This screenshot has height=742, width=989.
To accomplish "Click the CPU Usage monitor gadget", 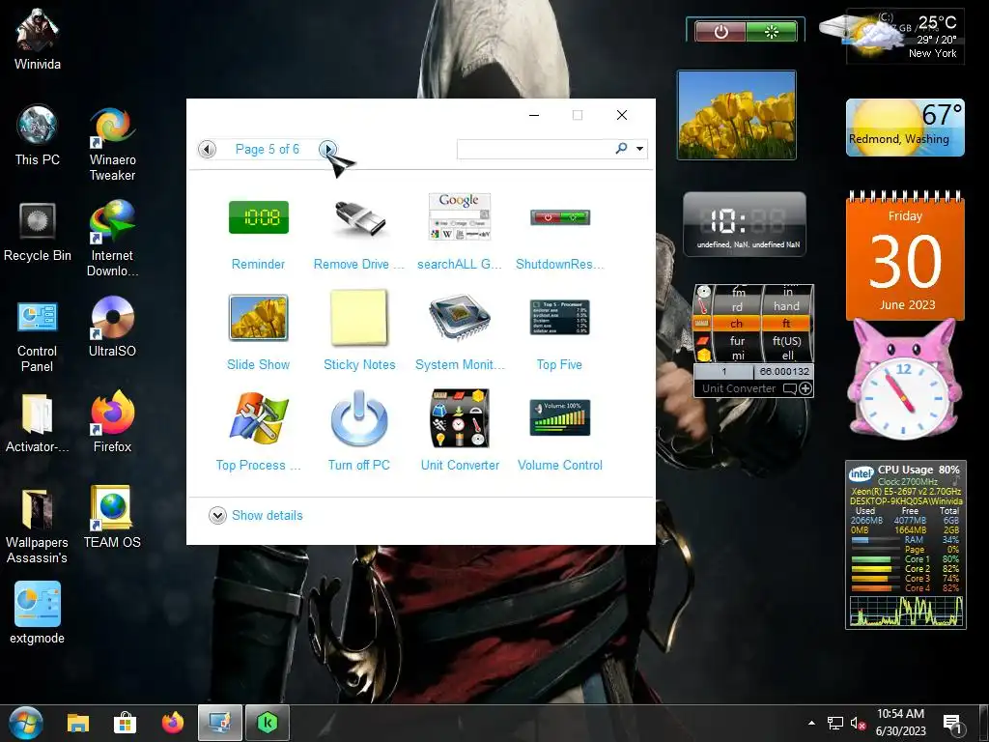I will (905, 545).
